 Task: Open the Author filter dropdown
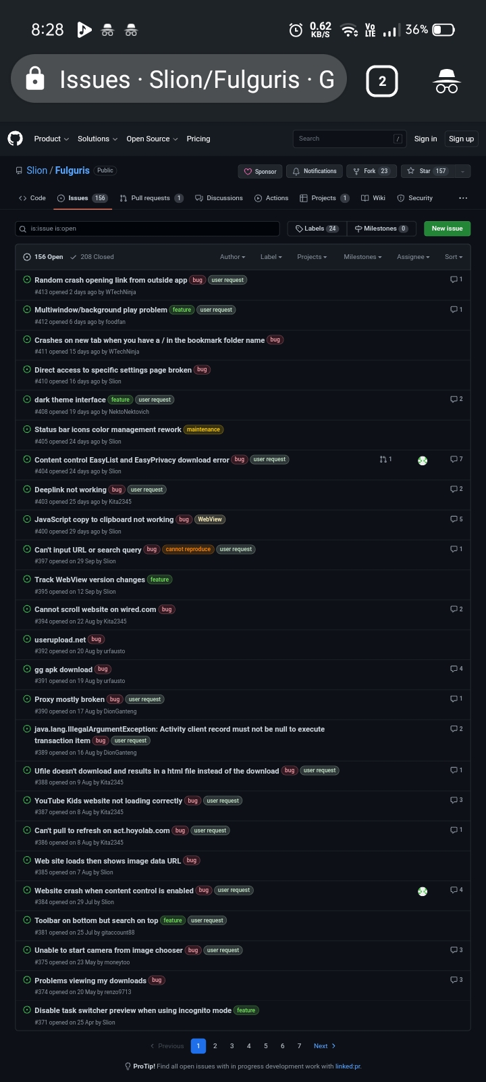[x=232, y=257]
